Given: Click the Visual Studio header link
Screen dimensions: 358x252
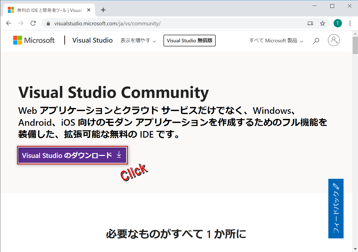Looking at the screenshot, I should click(92, 40).
